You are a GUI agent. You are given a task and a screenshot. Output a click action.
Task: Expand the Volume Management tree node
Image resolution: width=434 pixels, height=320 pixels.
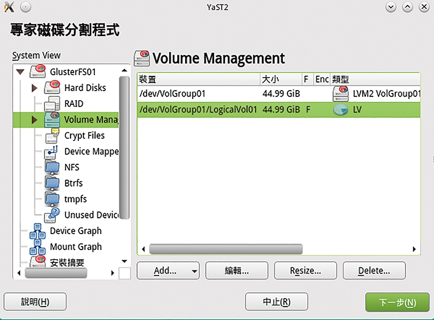coord(34,120)
